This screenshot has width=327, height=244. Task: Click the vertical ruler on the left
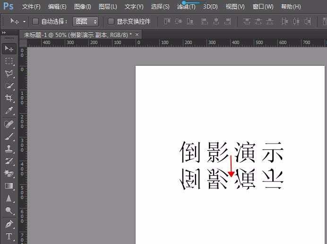[23, 145]
